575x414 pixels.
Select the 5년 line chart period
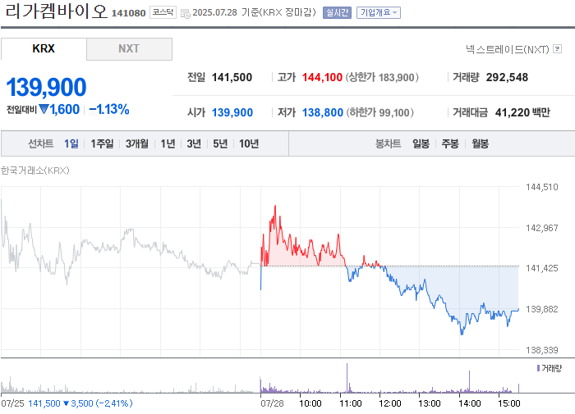click(x=220, y=143)
